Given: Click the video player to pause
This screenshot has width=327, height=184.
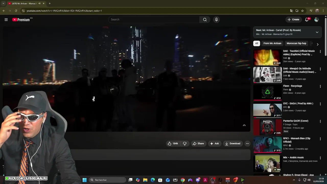Looking at the screenshot, I should [126, 79].
